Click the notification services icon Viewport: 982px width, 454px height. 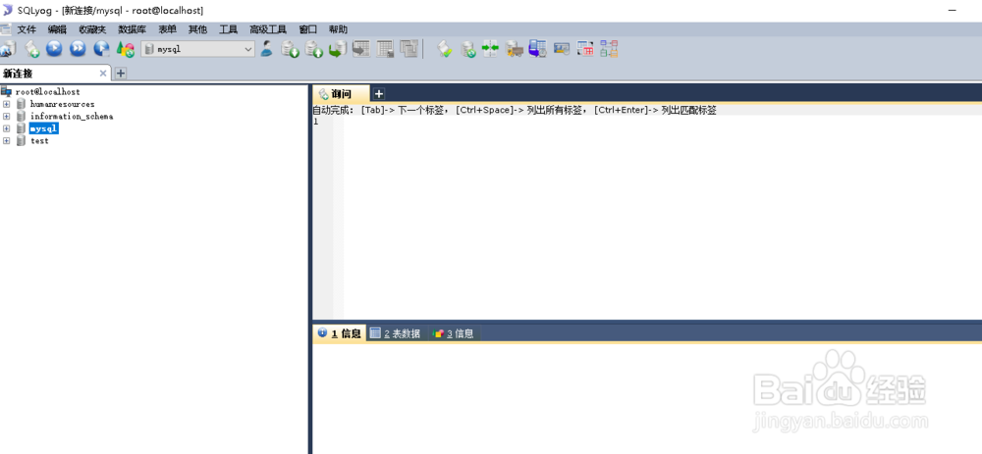[x=562, y=49]
